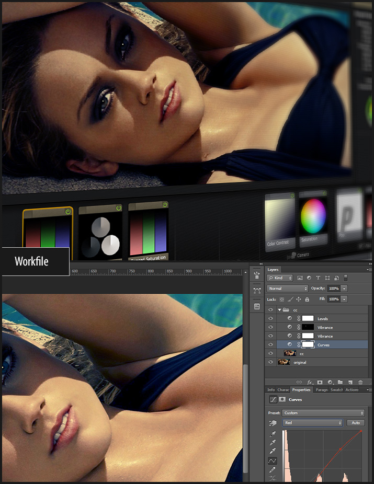
Task: Collapse the cc layer group
Action: tap(280, 310)
